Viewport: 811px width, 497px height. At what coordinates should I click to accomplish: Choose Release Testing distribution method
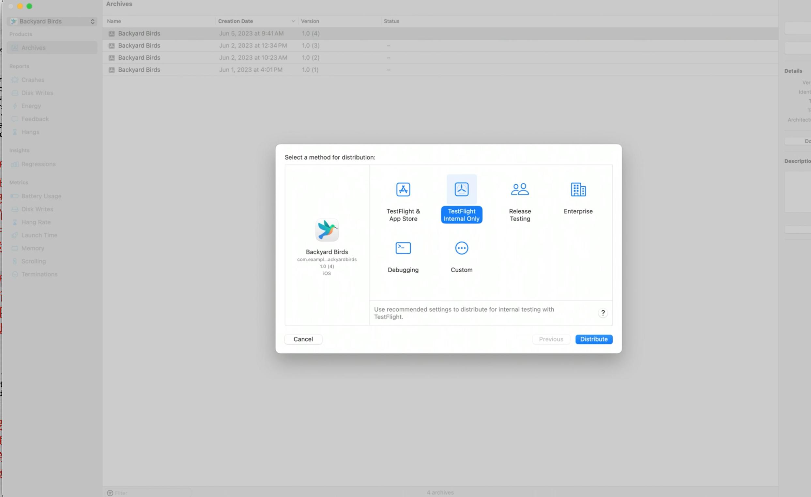tap(519, 199)
